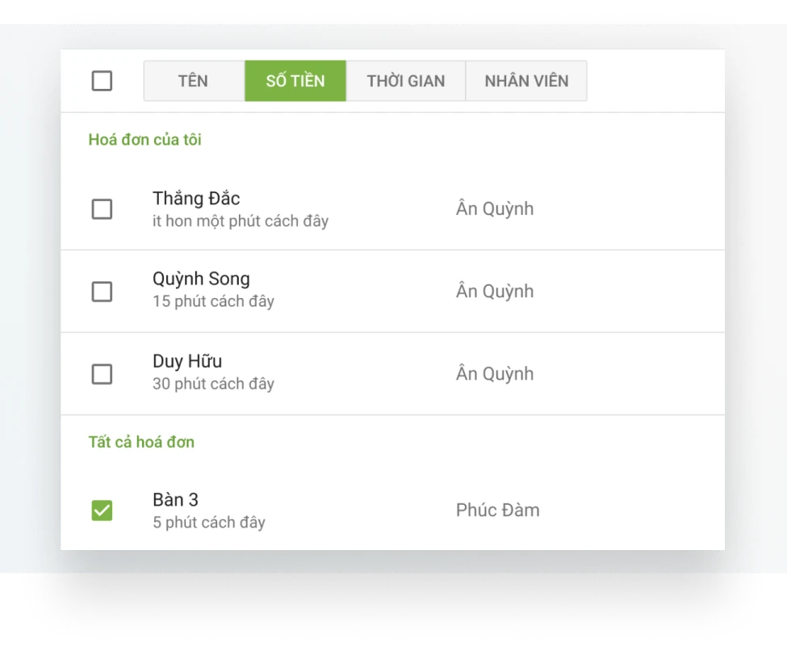Open the Bàn 3 invoice
This screenshot has height=647, width=787.
pos(175,500)
